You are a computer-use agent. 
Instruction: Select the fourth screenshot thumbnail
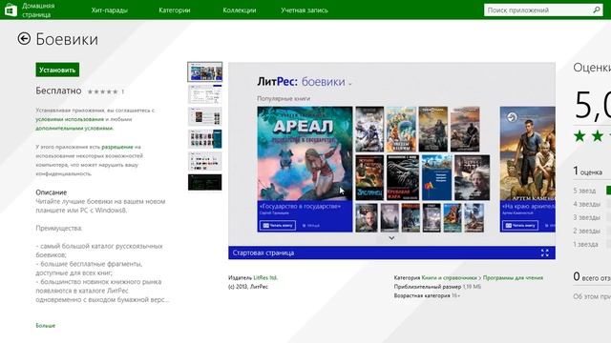click(x=205, y=139)
